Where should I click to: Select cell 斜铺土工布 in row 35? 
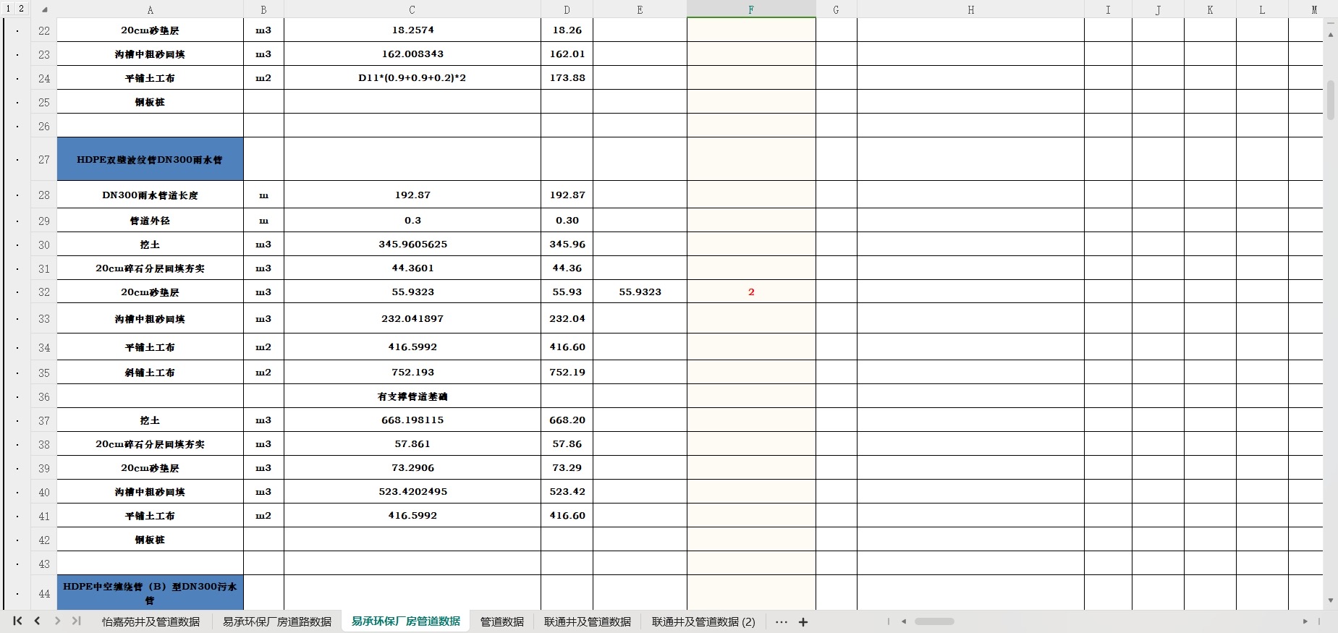tap(151, 373)
